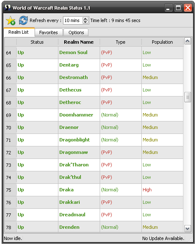This screenshot has width=196, height=245.
Task: Sort by the Type column header
Action: 121,42
